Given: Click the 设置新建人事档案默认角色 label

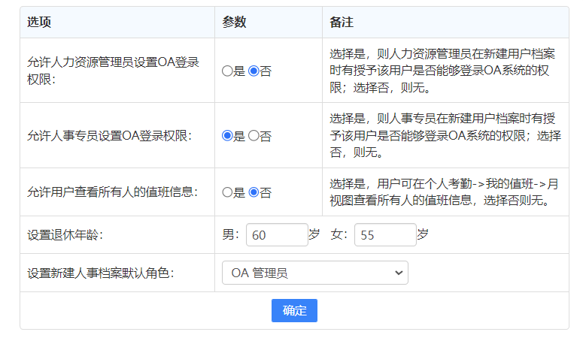Looking at the screenshot, I should [101, 273].
